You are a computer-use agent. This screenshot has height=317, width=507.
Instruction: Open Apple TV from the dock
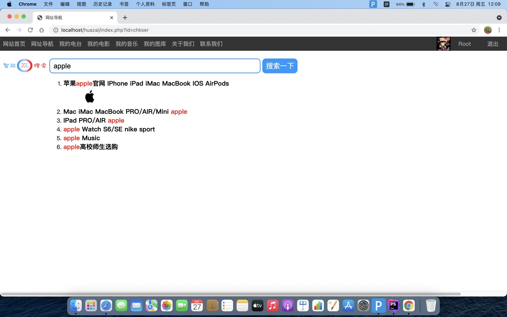[258, 306]
